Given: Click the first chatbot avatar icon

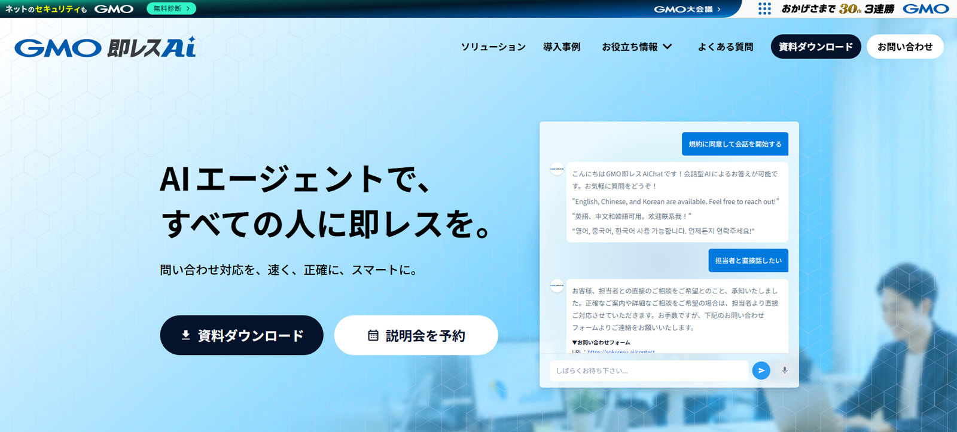Looking at the screenshot, I should pyautogui.click(x=557, y=169).
